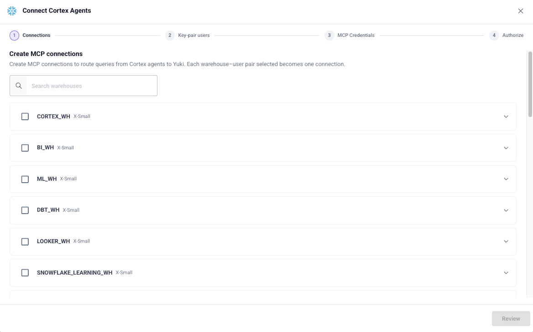Check the CORTEX_WH warehouse checkbox
Screen dimensions: 533x332
point(25,117)
